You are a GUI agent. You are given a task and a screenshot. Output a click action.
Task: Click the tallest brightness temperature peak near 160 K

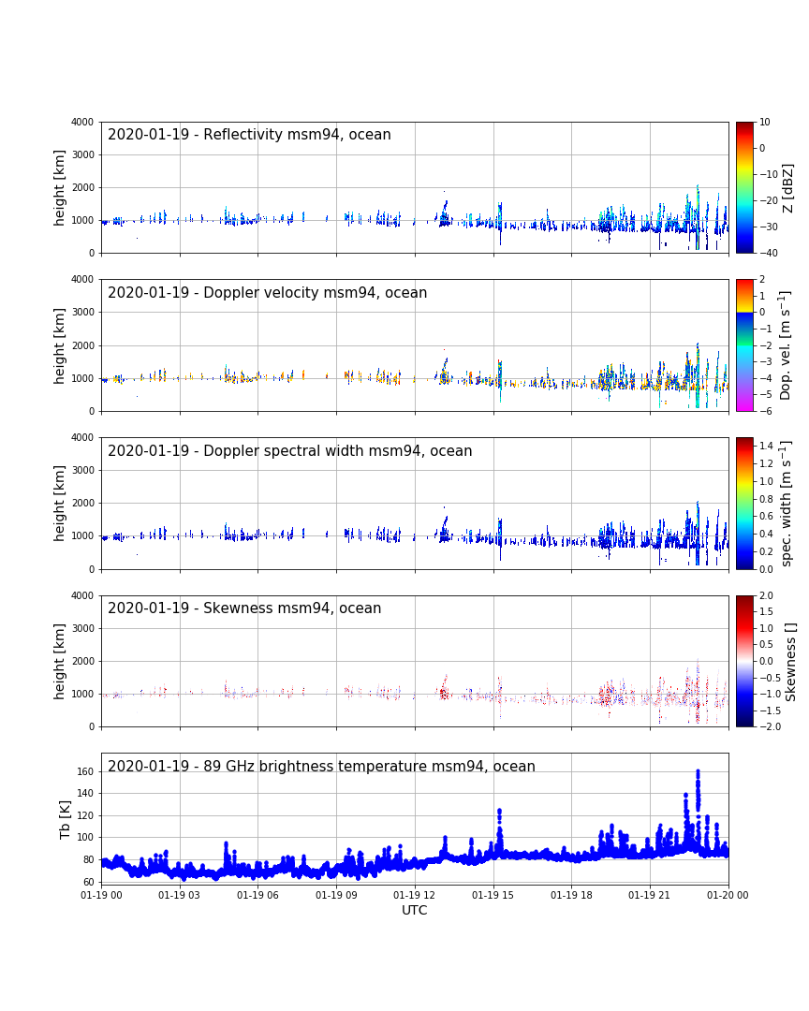click(x=698, y=774)
